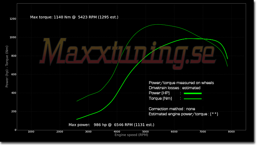Viewport: 257px width, 145px height.
Task: Click 'Drivetrain losses : estimated' text
Action: [x=175, y=88]
